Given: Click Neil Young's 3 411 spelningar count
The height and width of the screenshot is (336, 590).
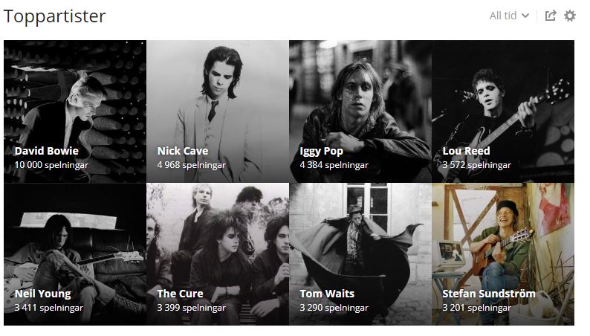Looking at the screenshot, I should (48, 308).
